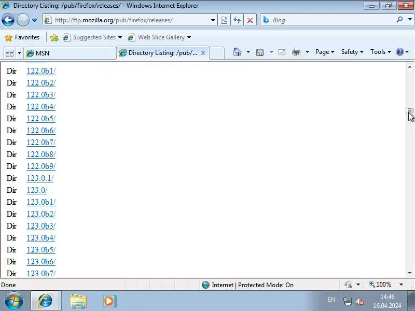The width and height of the screenshot is (415, 311).
Task: Open search provider dropdown arrow
Action: coord(410,20)
